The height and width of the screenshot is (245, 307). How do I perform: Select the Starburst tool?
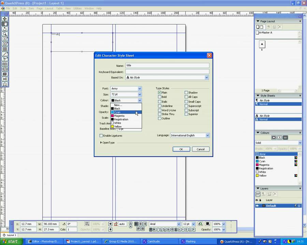pos(5,84)
